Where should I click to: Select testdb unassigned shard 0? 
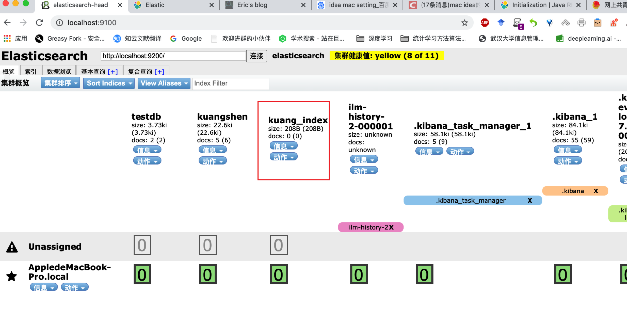point(142,245)
